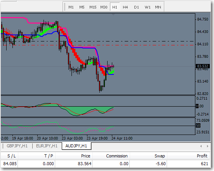Switch chart to M5 timeframe
The width and height of the screenshot is (214, 171).
(x=82, y=7)
